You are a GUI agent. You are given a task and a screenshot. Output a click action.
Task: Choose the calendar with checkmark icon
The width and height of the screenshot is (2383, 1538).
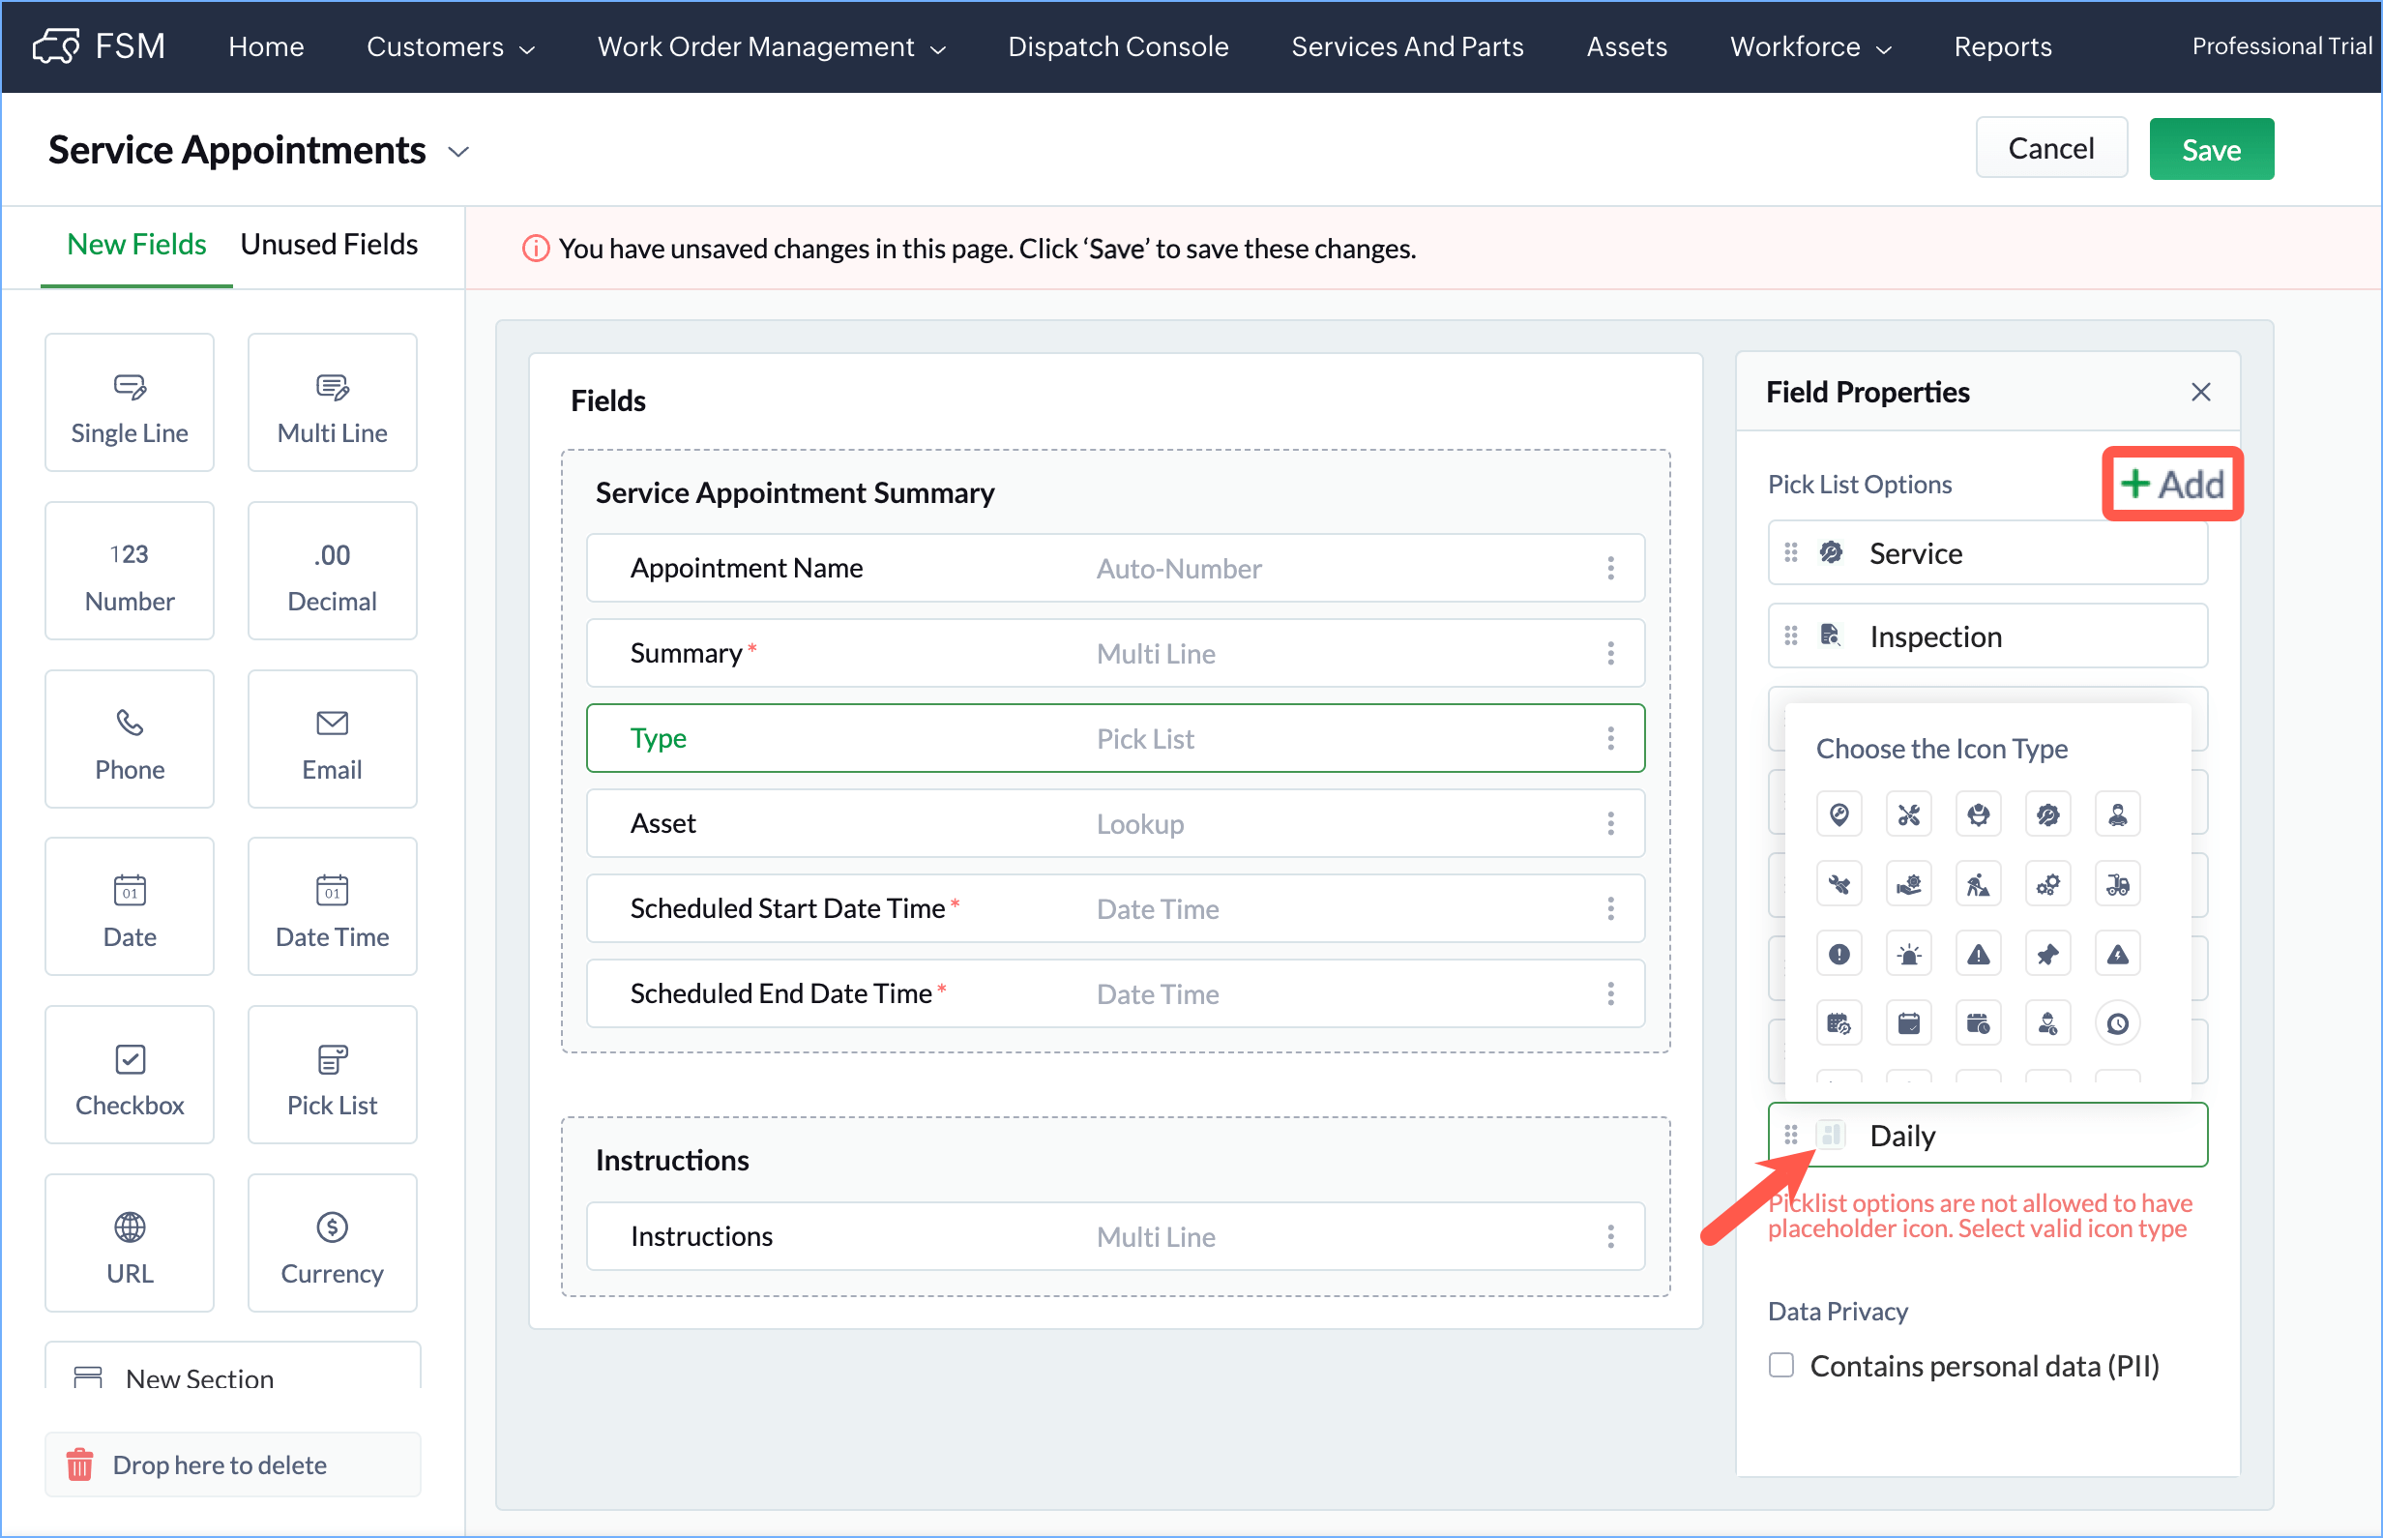point(1908,1023)
